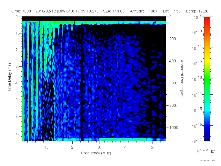This screenshot has width=221, height=166.
Task: Click the '200.' apparent range tick label
Action: coord(173,39)
